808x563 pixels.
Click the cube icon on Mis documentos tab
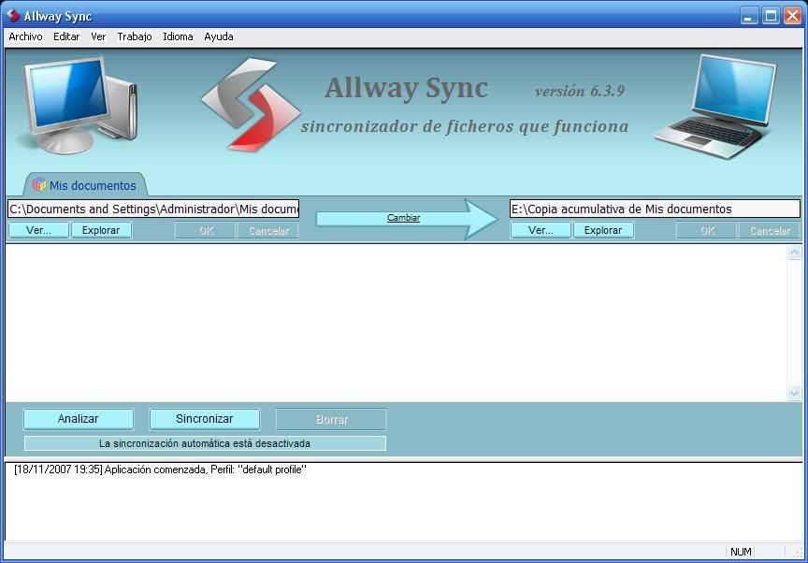pos(39,184)
